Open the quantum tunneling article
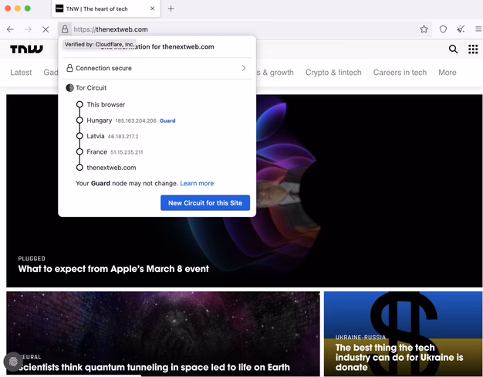483x377 pixels. 154,367
